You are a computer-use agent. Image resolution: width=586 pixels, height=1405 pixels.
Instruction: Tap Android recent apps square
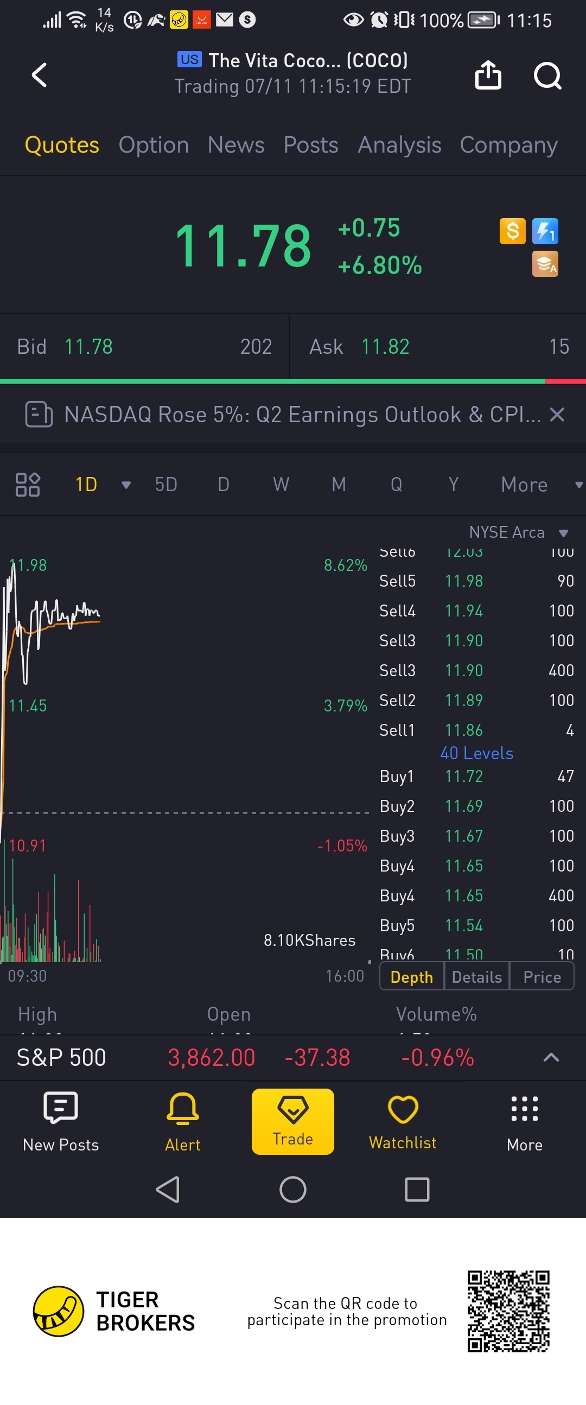(417, 1190)
